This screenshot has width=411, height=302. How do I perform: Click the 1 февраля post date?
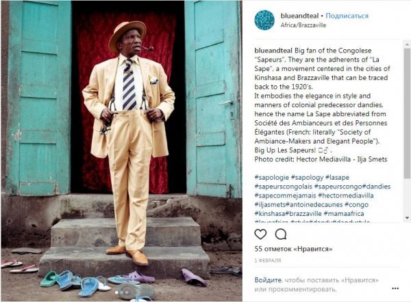[x=268, y=260]
